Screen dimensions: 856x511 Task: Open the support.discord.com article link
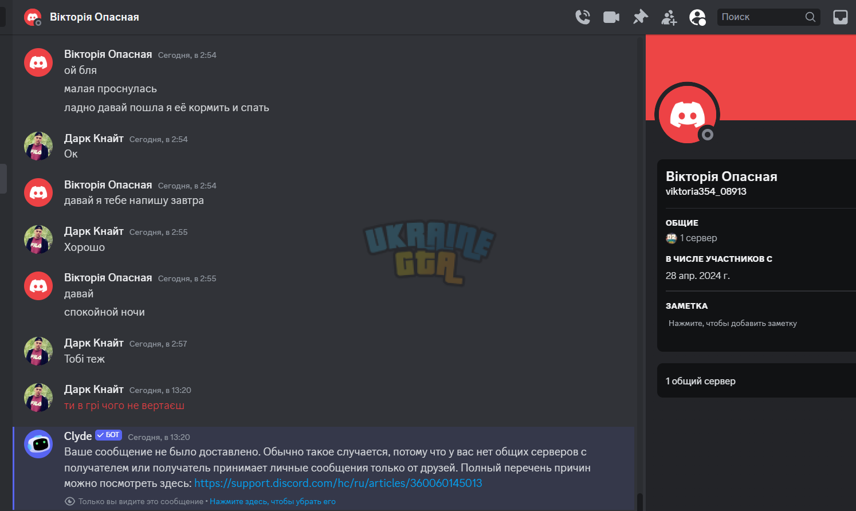pos(338,483)
